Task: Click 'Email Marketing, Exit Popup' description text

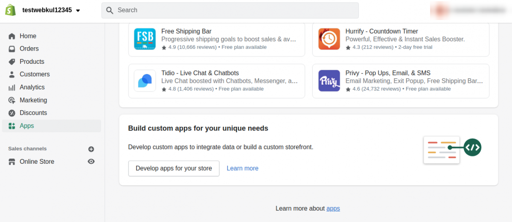Action: tap(414, 81)
